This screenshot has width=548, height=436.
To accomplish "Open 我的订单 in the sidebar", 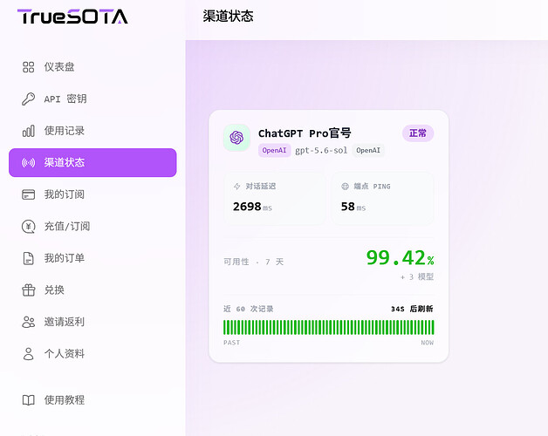I will click(92, 258).
